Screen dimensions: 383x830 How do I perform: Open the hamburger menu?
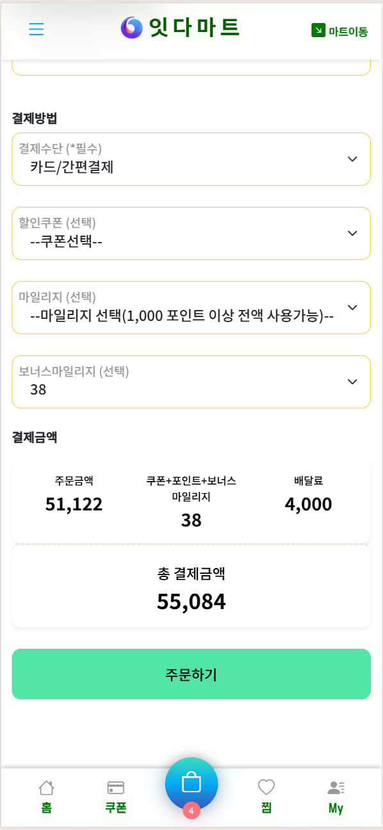37,29
